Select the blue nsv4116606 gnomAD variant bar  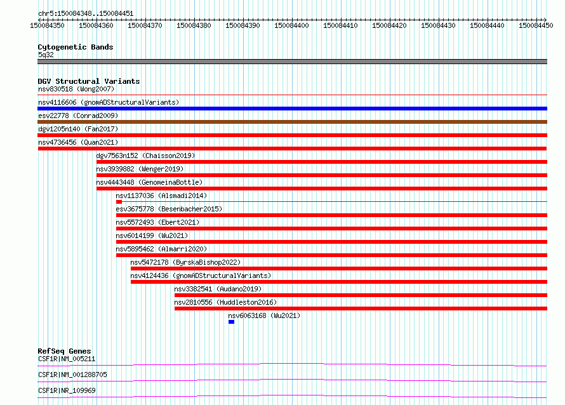[x=292, y=109]
